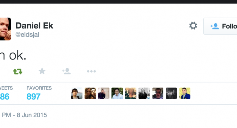View the retweets count ending in 86

click(5, 96)
